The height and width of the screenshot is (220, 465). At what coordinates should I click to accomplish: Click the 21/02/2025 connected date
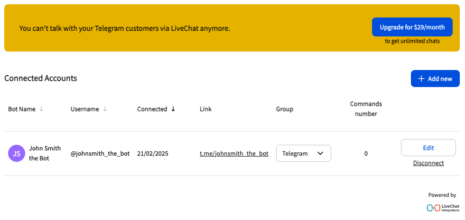click(x=153, y=153)
